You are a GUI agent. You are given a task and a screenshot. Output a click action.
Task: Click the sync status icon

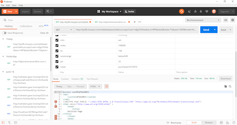pyautogui.click(x=182, y=11)
